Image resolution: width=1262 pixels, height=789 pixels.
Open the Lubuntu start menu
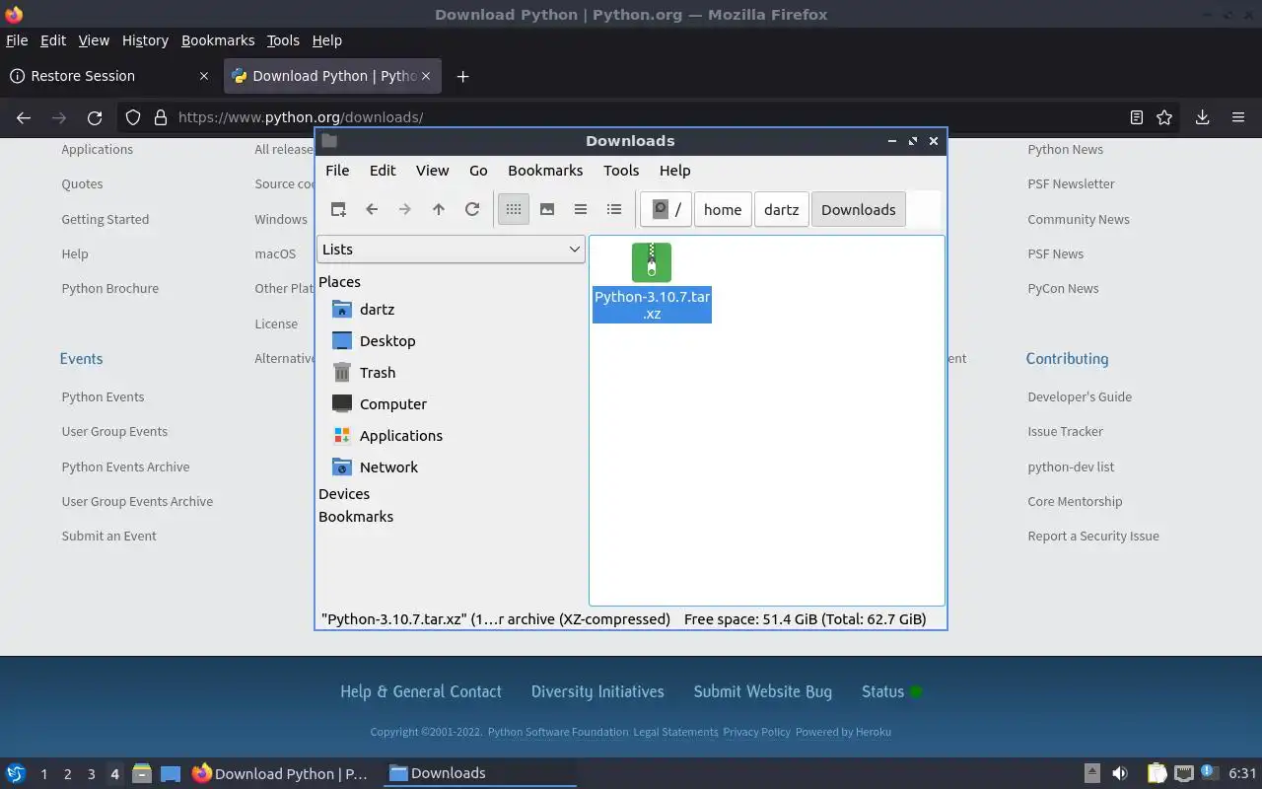(x=15, y=773)
